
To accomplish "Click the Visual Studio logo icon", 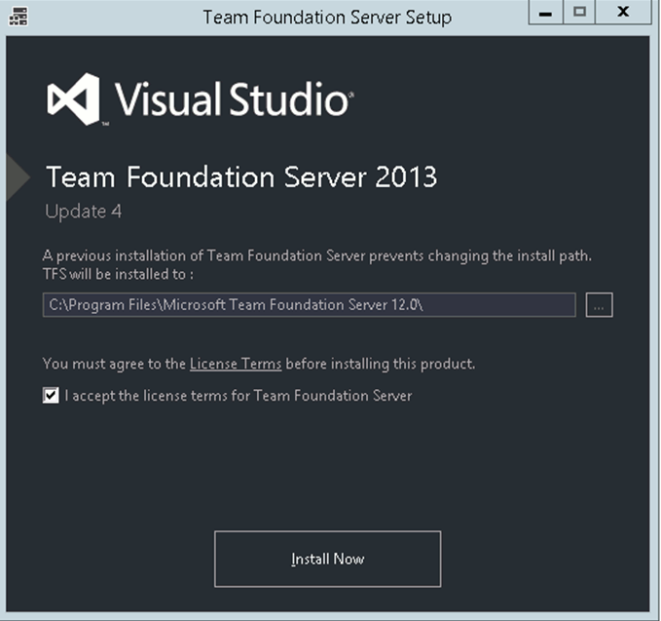I will click(75, 99).
